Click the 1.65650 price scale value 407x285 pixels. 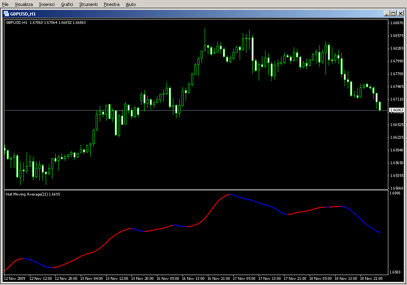[x=397, y=163]
